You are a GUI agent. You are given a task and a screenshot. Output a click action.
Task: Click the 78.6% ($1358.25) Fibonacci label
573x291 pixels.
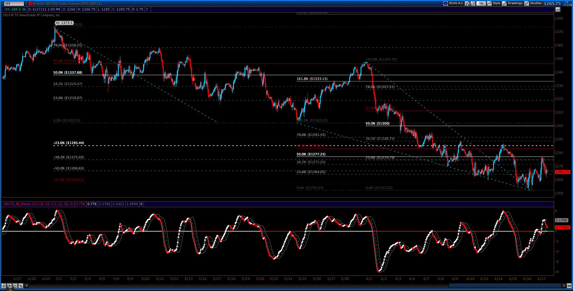click(x=68, y=45)
